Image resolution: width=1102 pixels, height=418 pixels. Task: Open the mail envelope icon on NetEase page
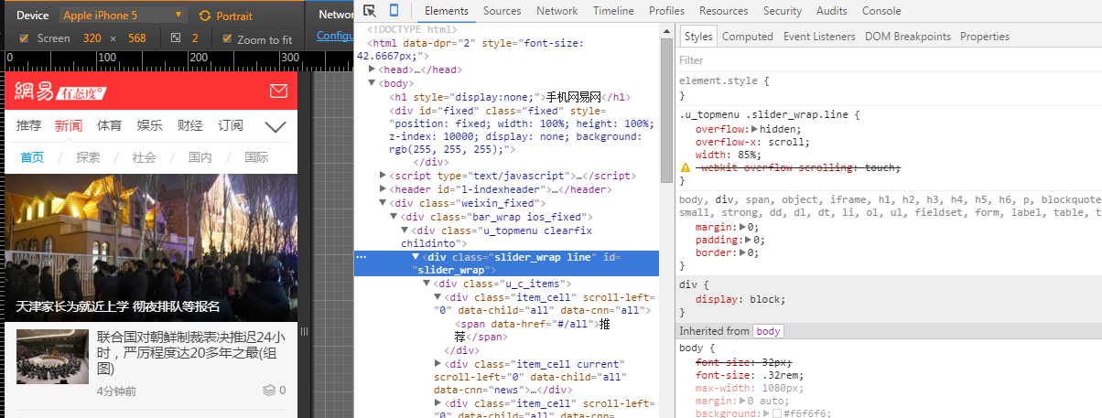(x=279, y=91)
